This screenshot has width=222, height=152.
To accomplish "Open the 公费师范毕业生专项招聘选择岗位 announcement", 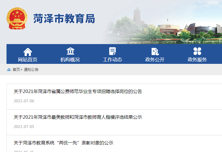I will click(x=78, y=92).
